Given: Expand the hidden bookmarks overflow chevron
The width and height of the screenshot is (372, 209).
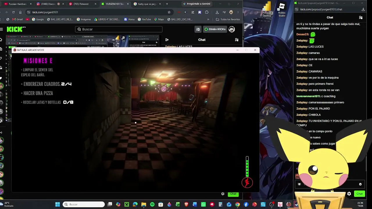Looking at the screenshot, I should [x=208, y=19].
